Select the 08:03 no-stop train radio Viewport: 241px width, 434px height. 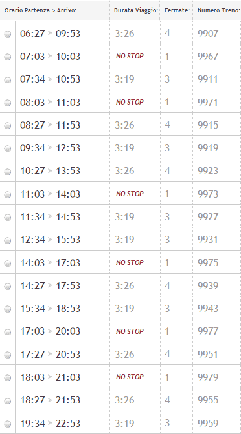(x=8, y=103)
